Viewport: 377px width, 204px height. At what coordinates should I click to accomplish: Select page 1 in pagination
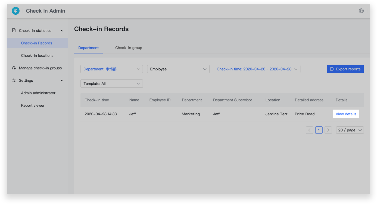[x=319, y=130]
